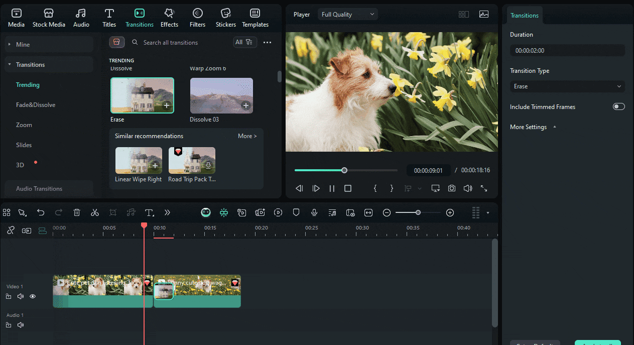Adjust the timeline zoom slider handle
Image resolution: width=634 pixels, height=345 pixels.
418,212
